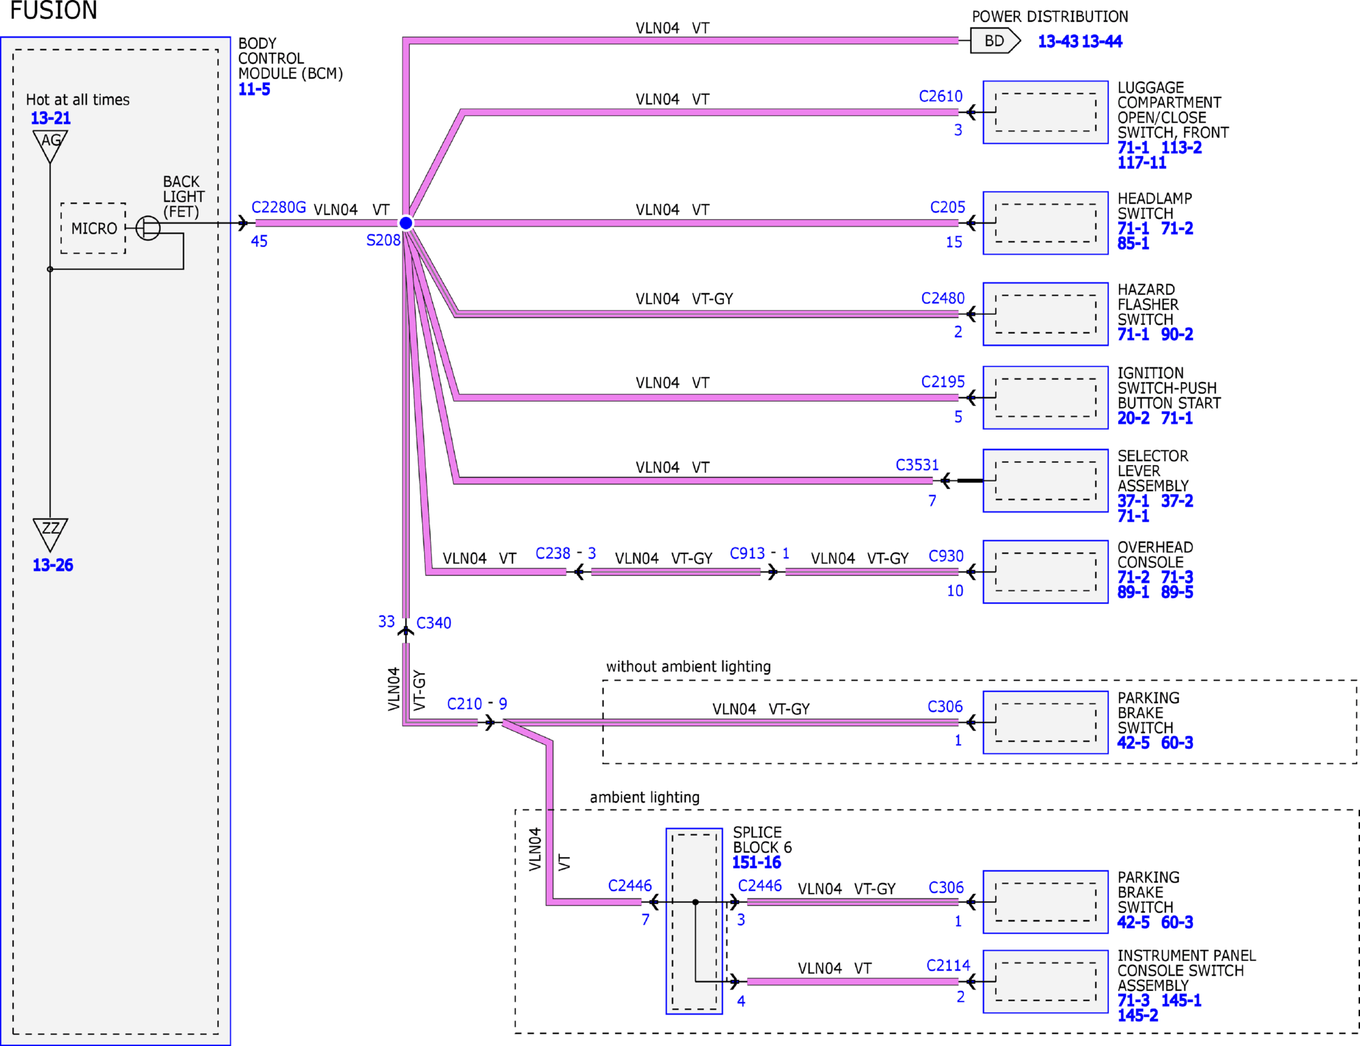This screenshot has height=1046, width=1360.
Task: Click the selector lever assembly component box
Action: pyautogui.click(x=1045, y=481)
